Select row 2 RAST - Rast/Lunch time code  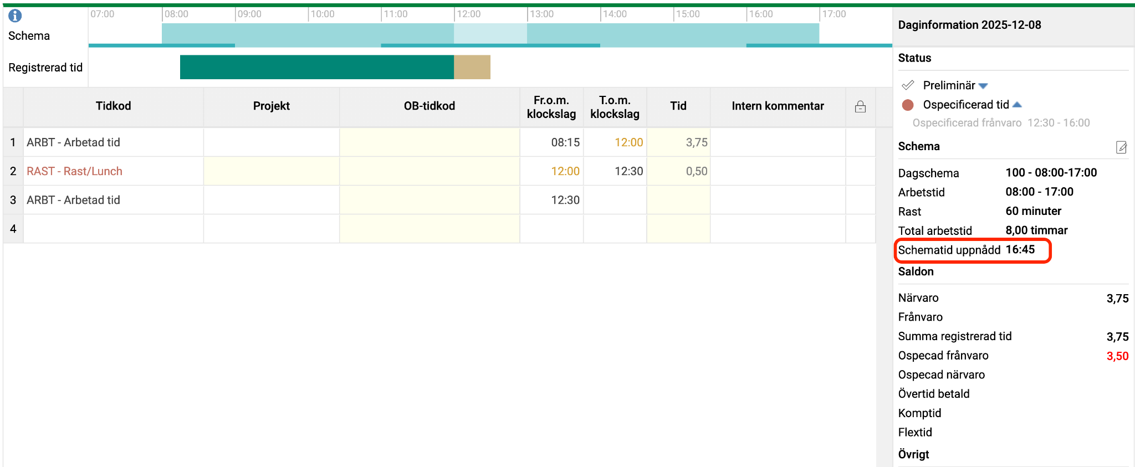[75, 171]
